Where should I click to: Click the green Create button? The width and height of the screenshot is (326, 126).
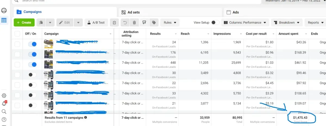point(24,23)
